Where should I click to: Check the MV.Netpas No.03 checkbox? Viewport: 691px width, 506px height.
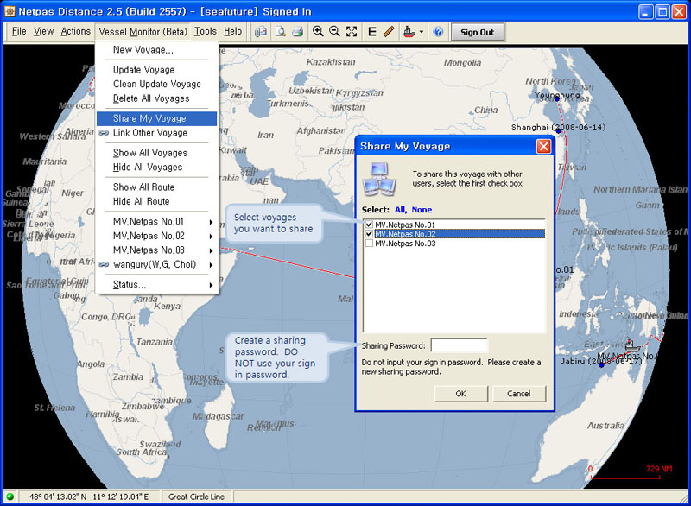(370, 244)
